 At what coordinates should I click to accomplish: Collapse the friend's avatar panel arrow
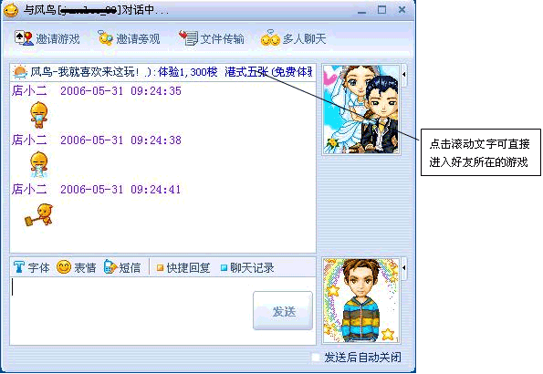pyautogui.click(x=403, y=74)
